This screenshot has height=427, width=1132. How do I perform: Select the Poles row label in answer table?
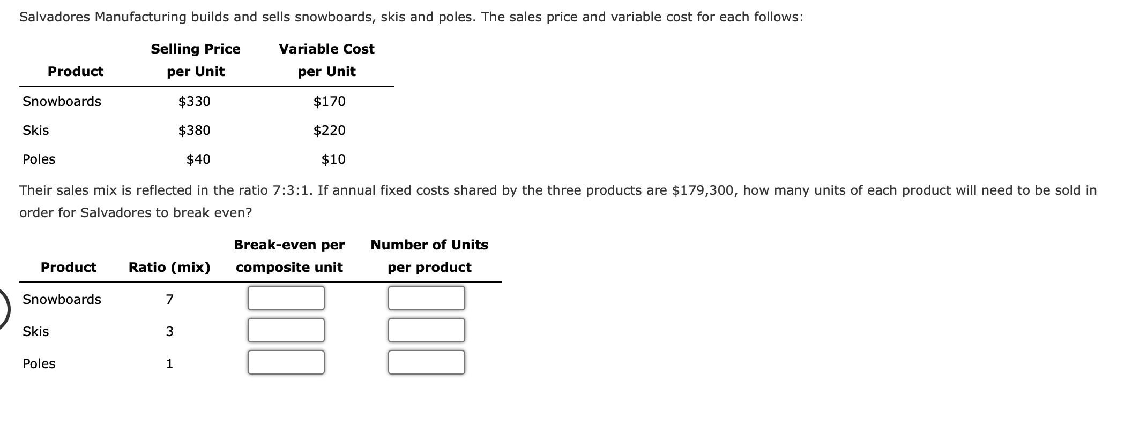tap(39, 364)
